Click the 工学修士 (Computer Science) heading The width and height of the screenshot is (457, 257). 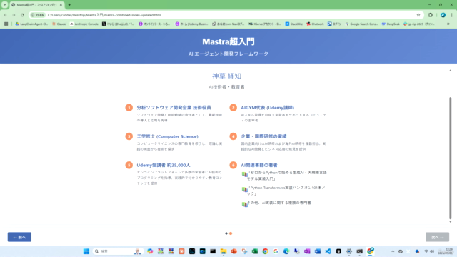pyautogui.click(x=168, y=136)
